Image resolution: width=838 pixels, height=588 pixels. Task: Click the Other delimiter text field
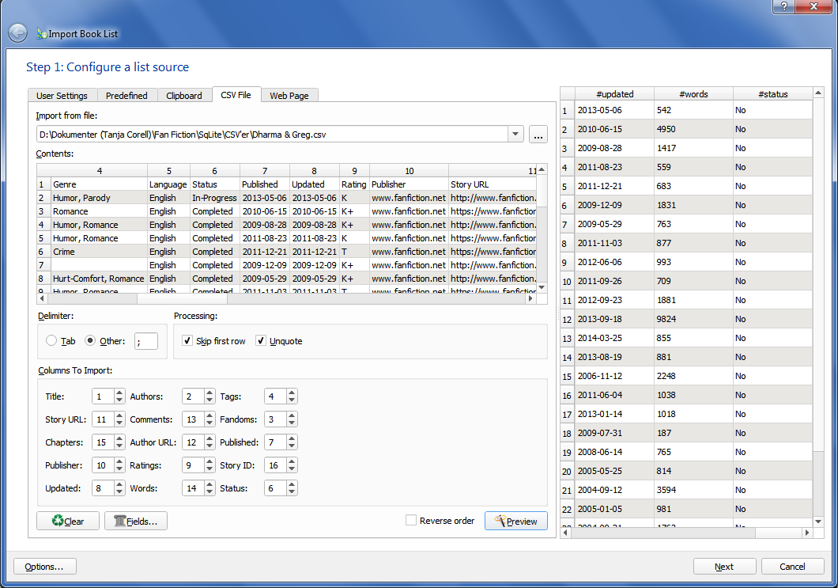(146, 341)
